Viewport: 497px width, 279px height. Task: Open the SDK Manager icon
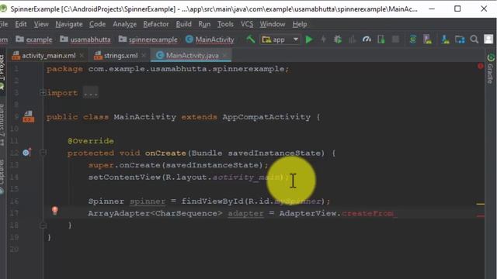click(445, 40)
